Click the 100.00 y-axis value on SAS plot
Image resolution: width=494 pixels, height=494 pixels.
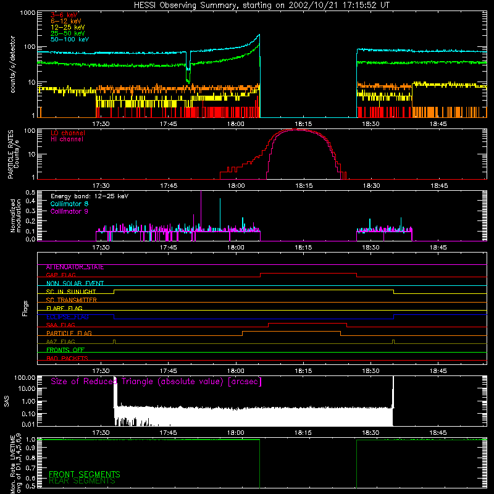point(25,378)
